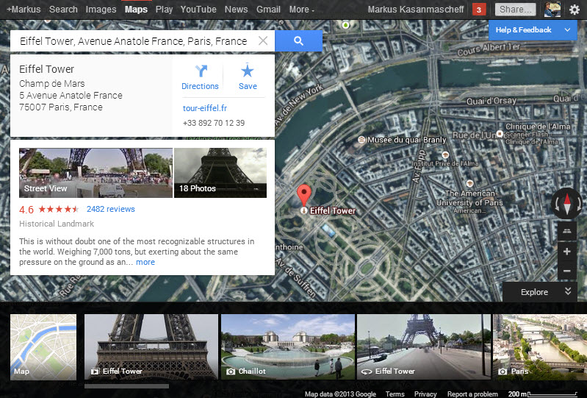Switch to YouTube in the top bar
This screenshot has height=398, width=587.
(198, 10)
